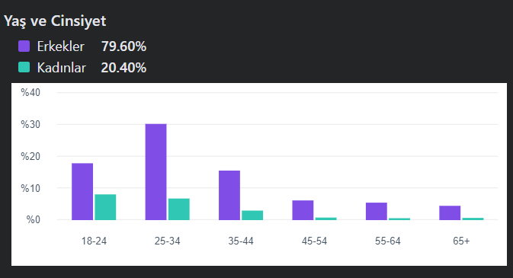Select the Erkekler legend label
The height and width of the screenshot is (278, 513).
60,46
